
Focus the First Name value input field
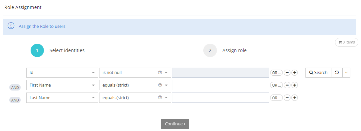221,85
